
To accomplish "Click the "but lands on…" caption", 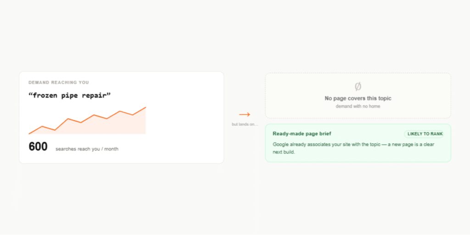I will pyautogui.click(x=245, y=124).
